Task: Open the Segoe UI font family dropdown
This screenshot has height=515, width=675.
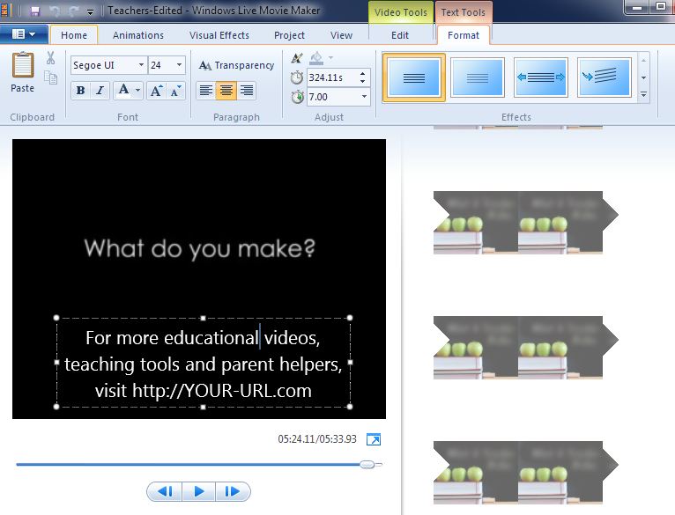Action: click(x=141, y=65)
